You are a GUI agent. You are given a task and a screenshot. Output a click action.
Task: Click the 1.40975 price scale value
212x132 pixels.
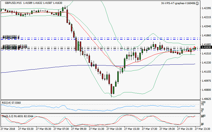click(205, 81)
